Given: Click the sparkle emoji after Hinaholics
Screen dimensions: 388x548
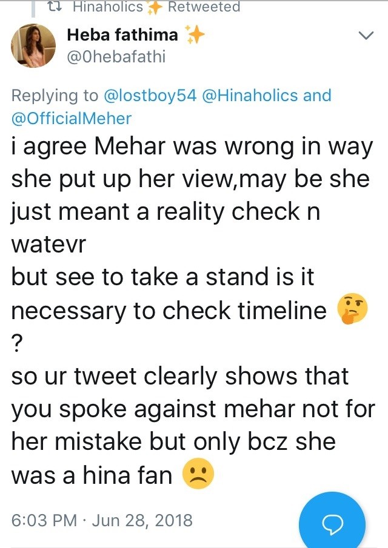Looking at the screenshot, I should coord(155,8).
